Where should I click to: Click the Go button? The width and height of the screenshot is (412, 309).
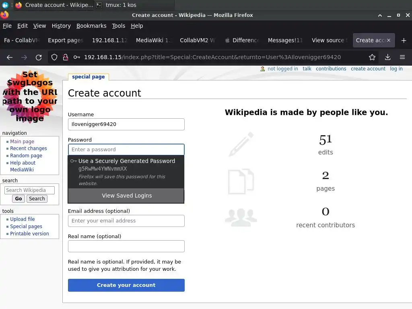tap(19, 199)
